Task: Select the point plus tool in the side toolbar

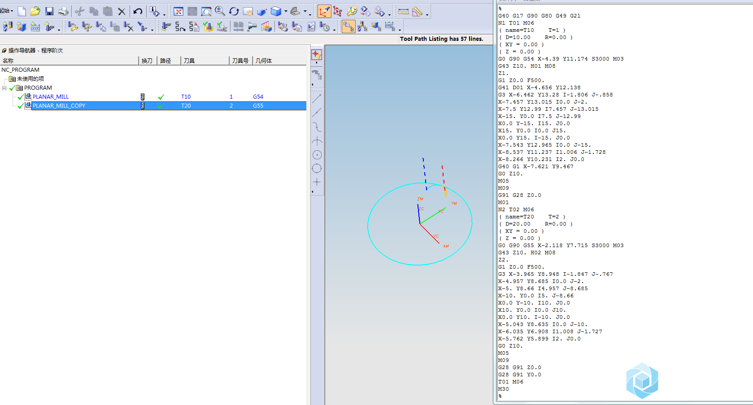Action: click(317, 182)
